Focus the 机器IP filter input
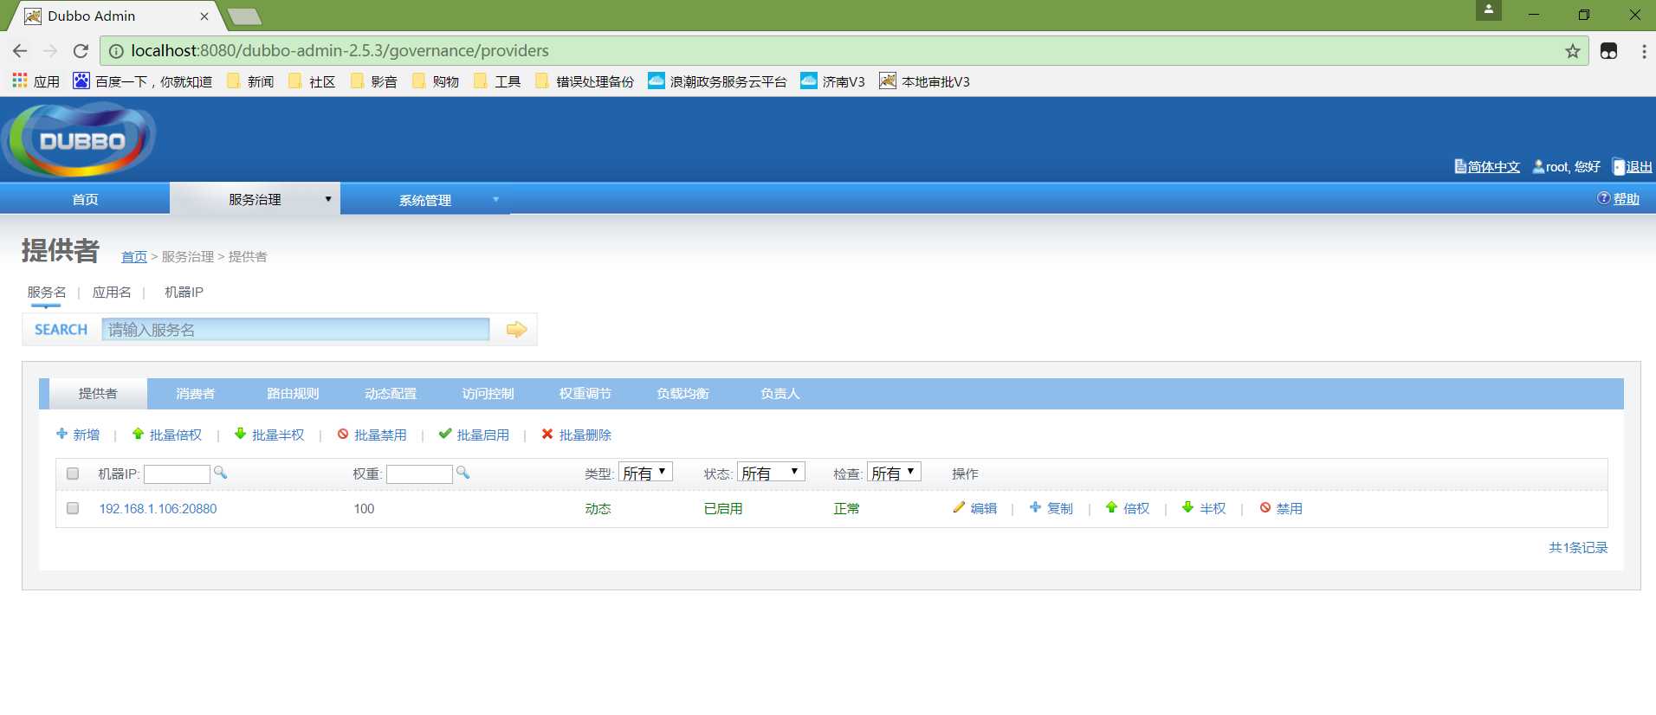Screen dimensions: 1656x715 (x=177, y=473)
